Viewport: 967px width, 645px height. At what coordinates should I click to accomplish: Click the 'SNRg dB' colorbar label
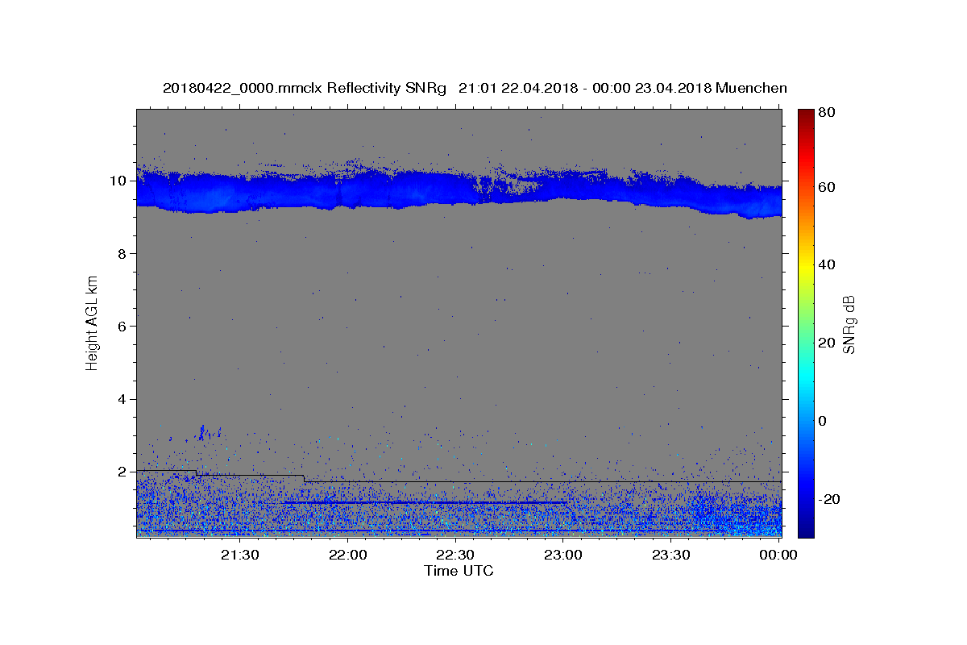[849, 324]
